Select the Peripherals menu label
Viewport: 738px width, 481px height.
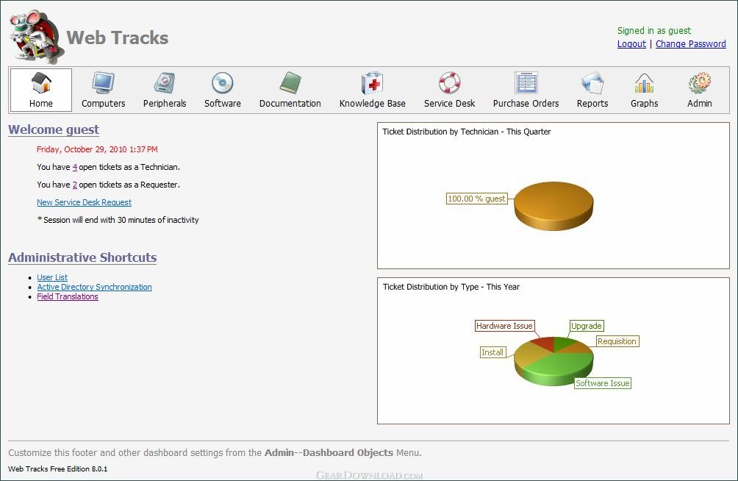pos(165,103)
